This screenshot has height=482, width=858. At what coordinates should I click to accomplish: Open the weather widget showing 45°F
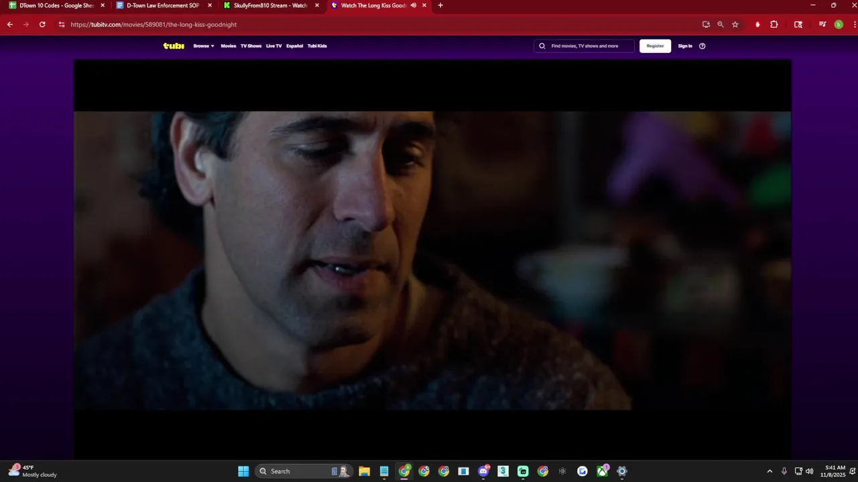(x=32, y=471)
